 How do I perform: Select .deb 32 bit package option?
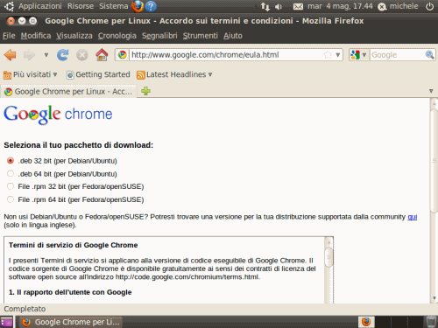pos(11,161)
